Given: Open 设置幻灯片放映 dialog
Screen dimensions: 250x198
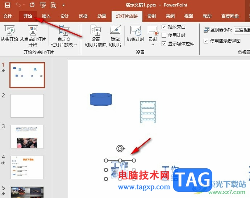Looking at the screenshot, I should pyautogui.click(x=96, y=36).
